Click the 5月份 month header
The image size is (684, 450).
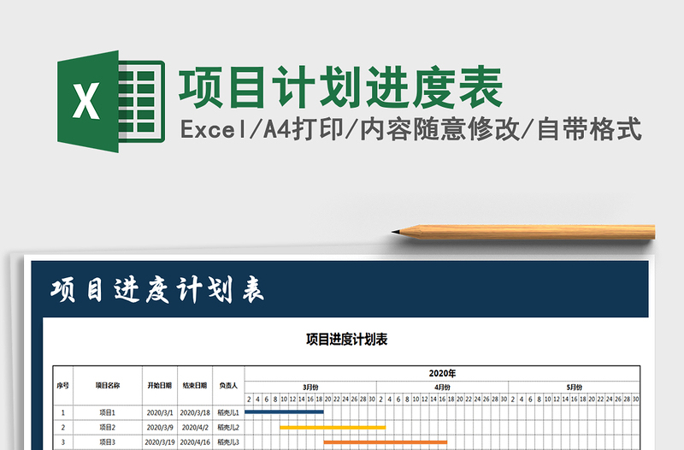[574, 388]
